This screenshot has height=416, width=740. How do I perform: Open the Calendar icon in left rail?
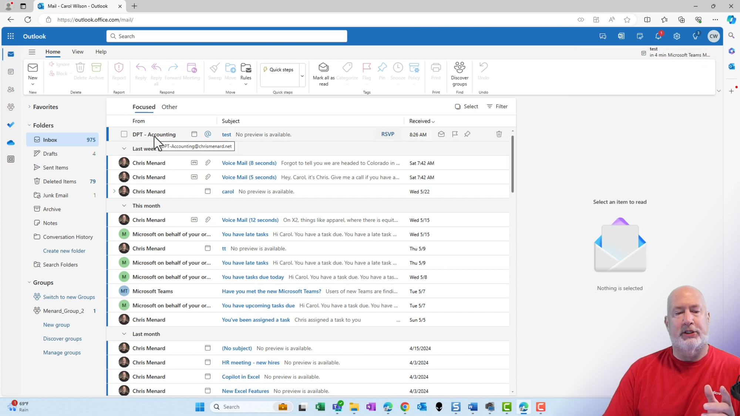11,72
